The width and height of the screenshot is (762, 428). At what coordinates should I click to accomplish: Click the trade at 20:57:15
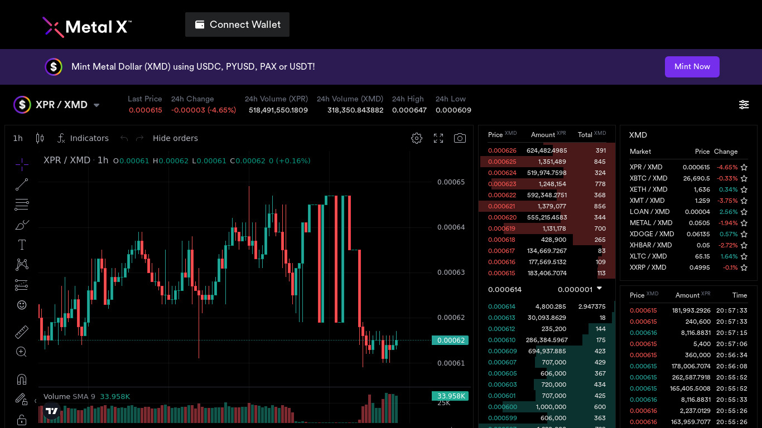tap(688, 333)
